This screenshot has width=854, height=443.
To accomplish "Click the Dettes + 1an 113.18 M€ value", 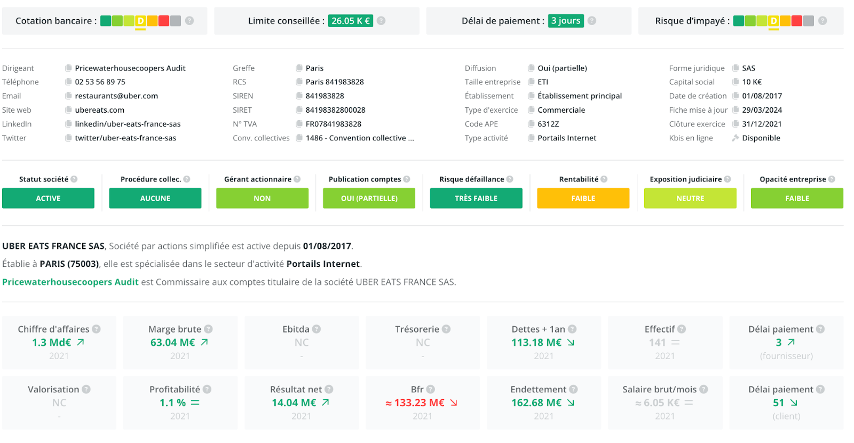I will (x=536, y=343).
